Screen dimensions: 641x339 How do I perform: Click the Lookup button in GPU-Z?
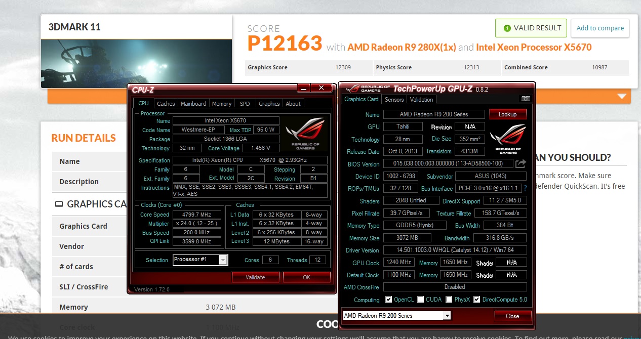[507, 114]
